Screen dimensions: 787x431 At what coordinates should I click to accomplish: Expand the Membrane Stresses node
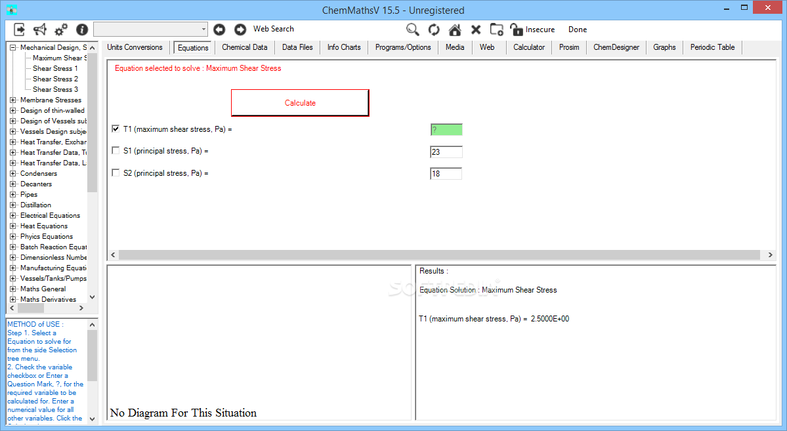[13, 100]
